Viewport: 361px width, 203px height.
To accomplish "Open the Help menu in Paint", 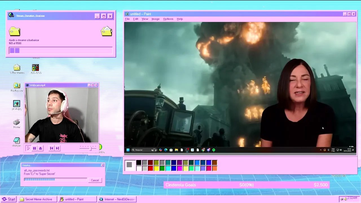I will pyautogui.click(x=180, y=19).
